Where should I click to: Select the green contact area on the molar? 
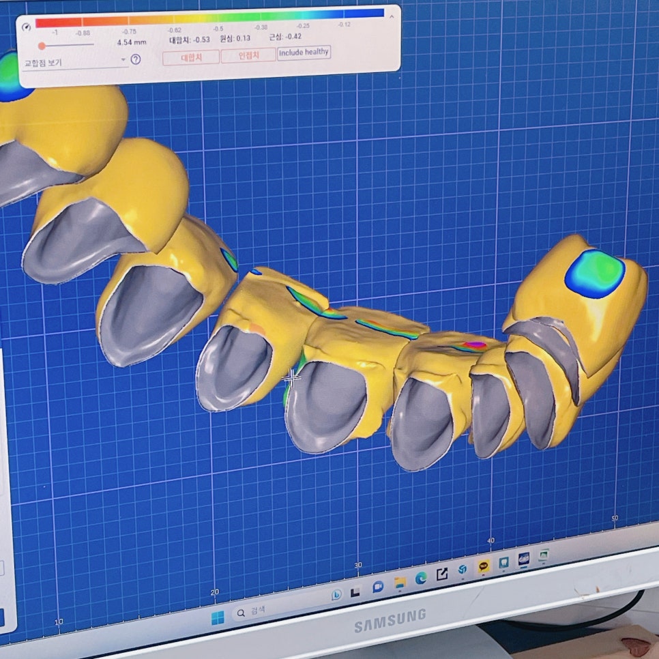tap(595, 273)
